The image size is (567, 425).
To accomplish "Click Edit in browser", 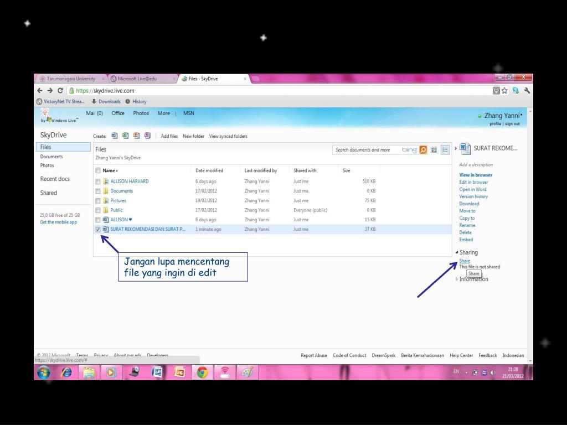I will click(x=473, y=182).
